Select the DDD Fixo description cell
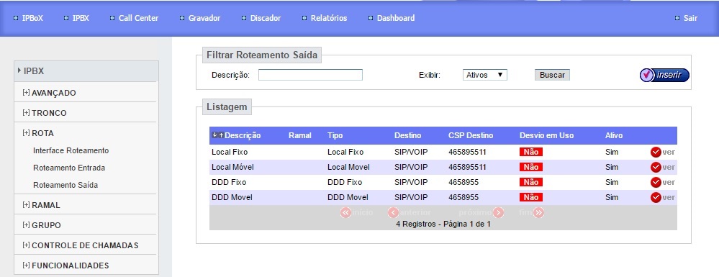Viewport: 719px width, 277px height. [x=229, y=182]
